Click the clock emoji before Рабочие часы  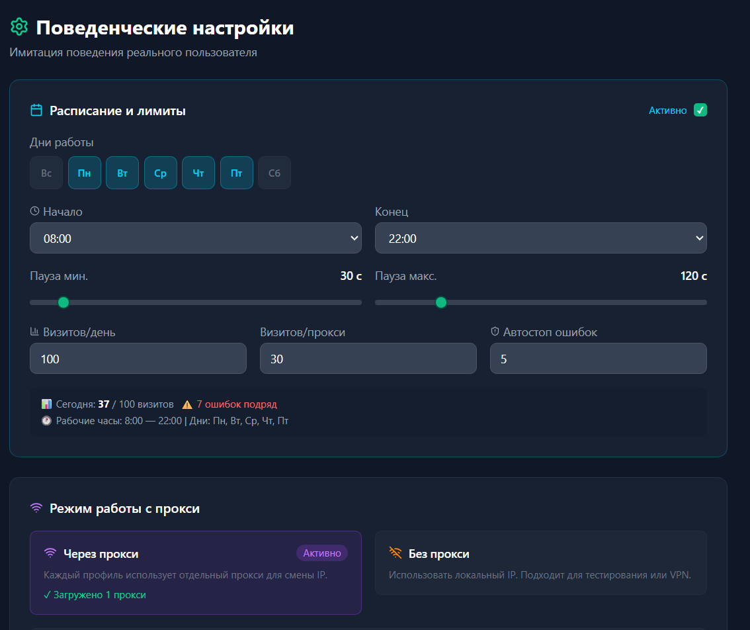46,421
